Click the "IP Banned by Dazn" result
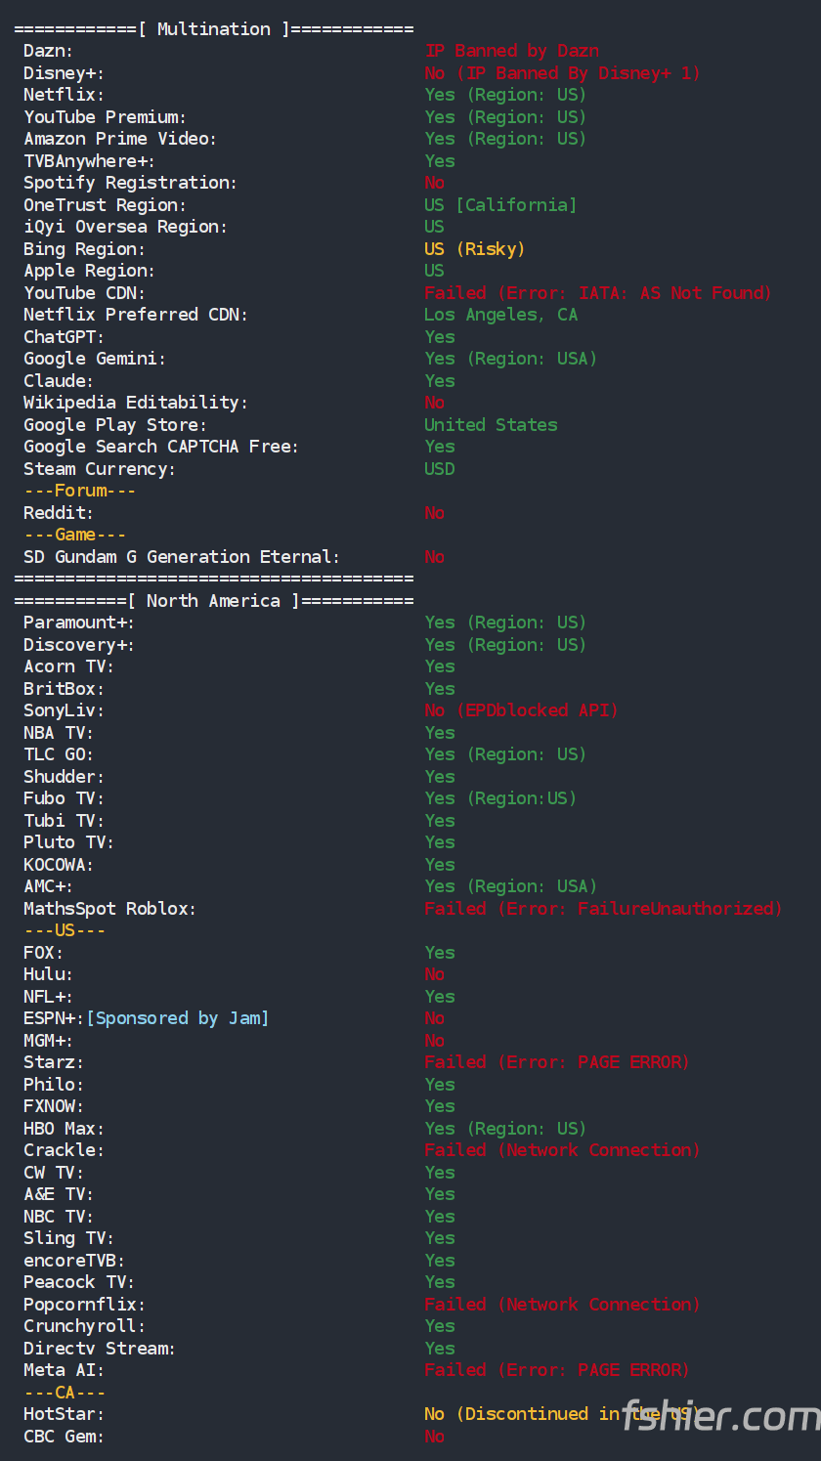 (x=511, y=51)
